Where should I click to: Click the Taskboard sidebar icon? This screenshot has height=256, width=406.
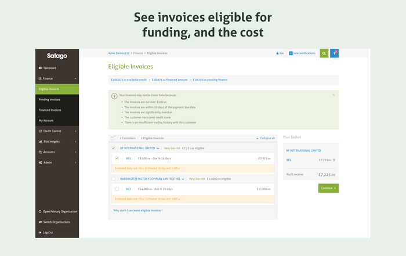(x=40, y=68)
